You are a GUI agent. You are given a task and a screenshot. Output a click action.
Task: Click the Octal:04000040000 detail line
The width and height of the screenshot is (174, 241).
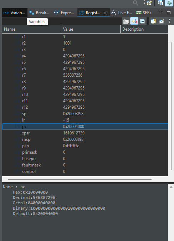tap(34, 203)
